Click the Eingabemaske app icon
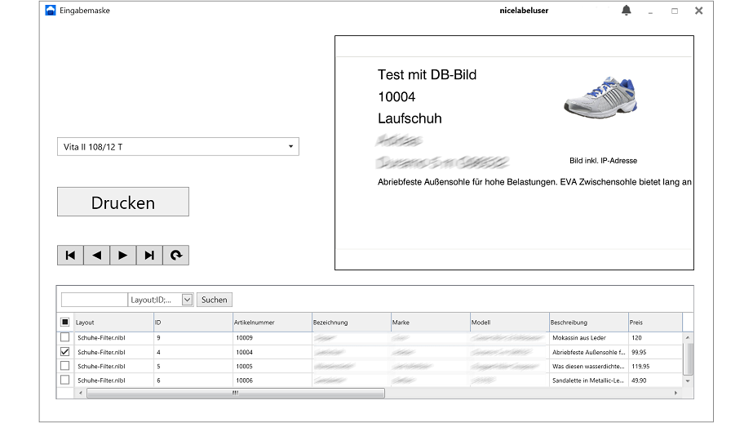 tap(51, 11)
